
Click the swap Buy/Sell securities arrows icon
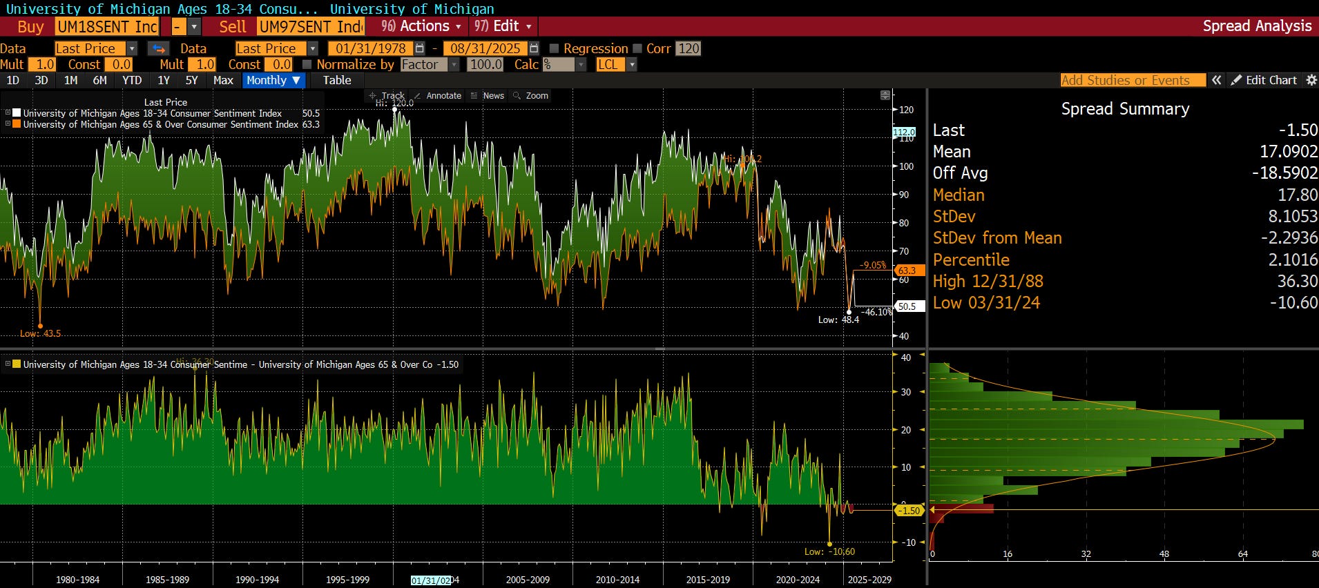point(158,48)
